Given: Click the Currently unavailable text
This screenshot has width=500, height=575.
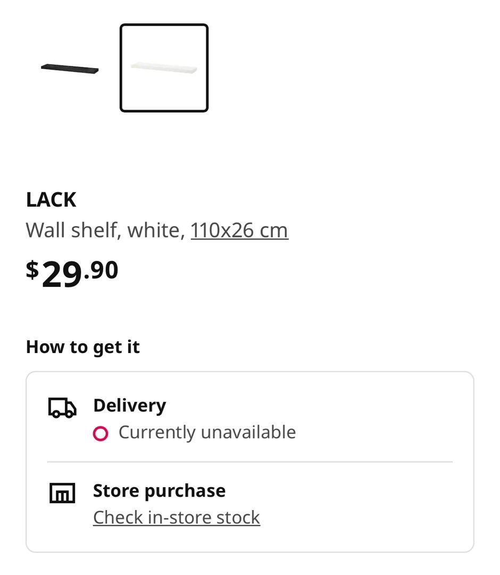Looking at the screenshot, I should tap(207, 433).
